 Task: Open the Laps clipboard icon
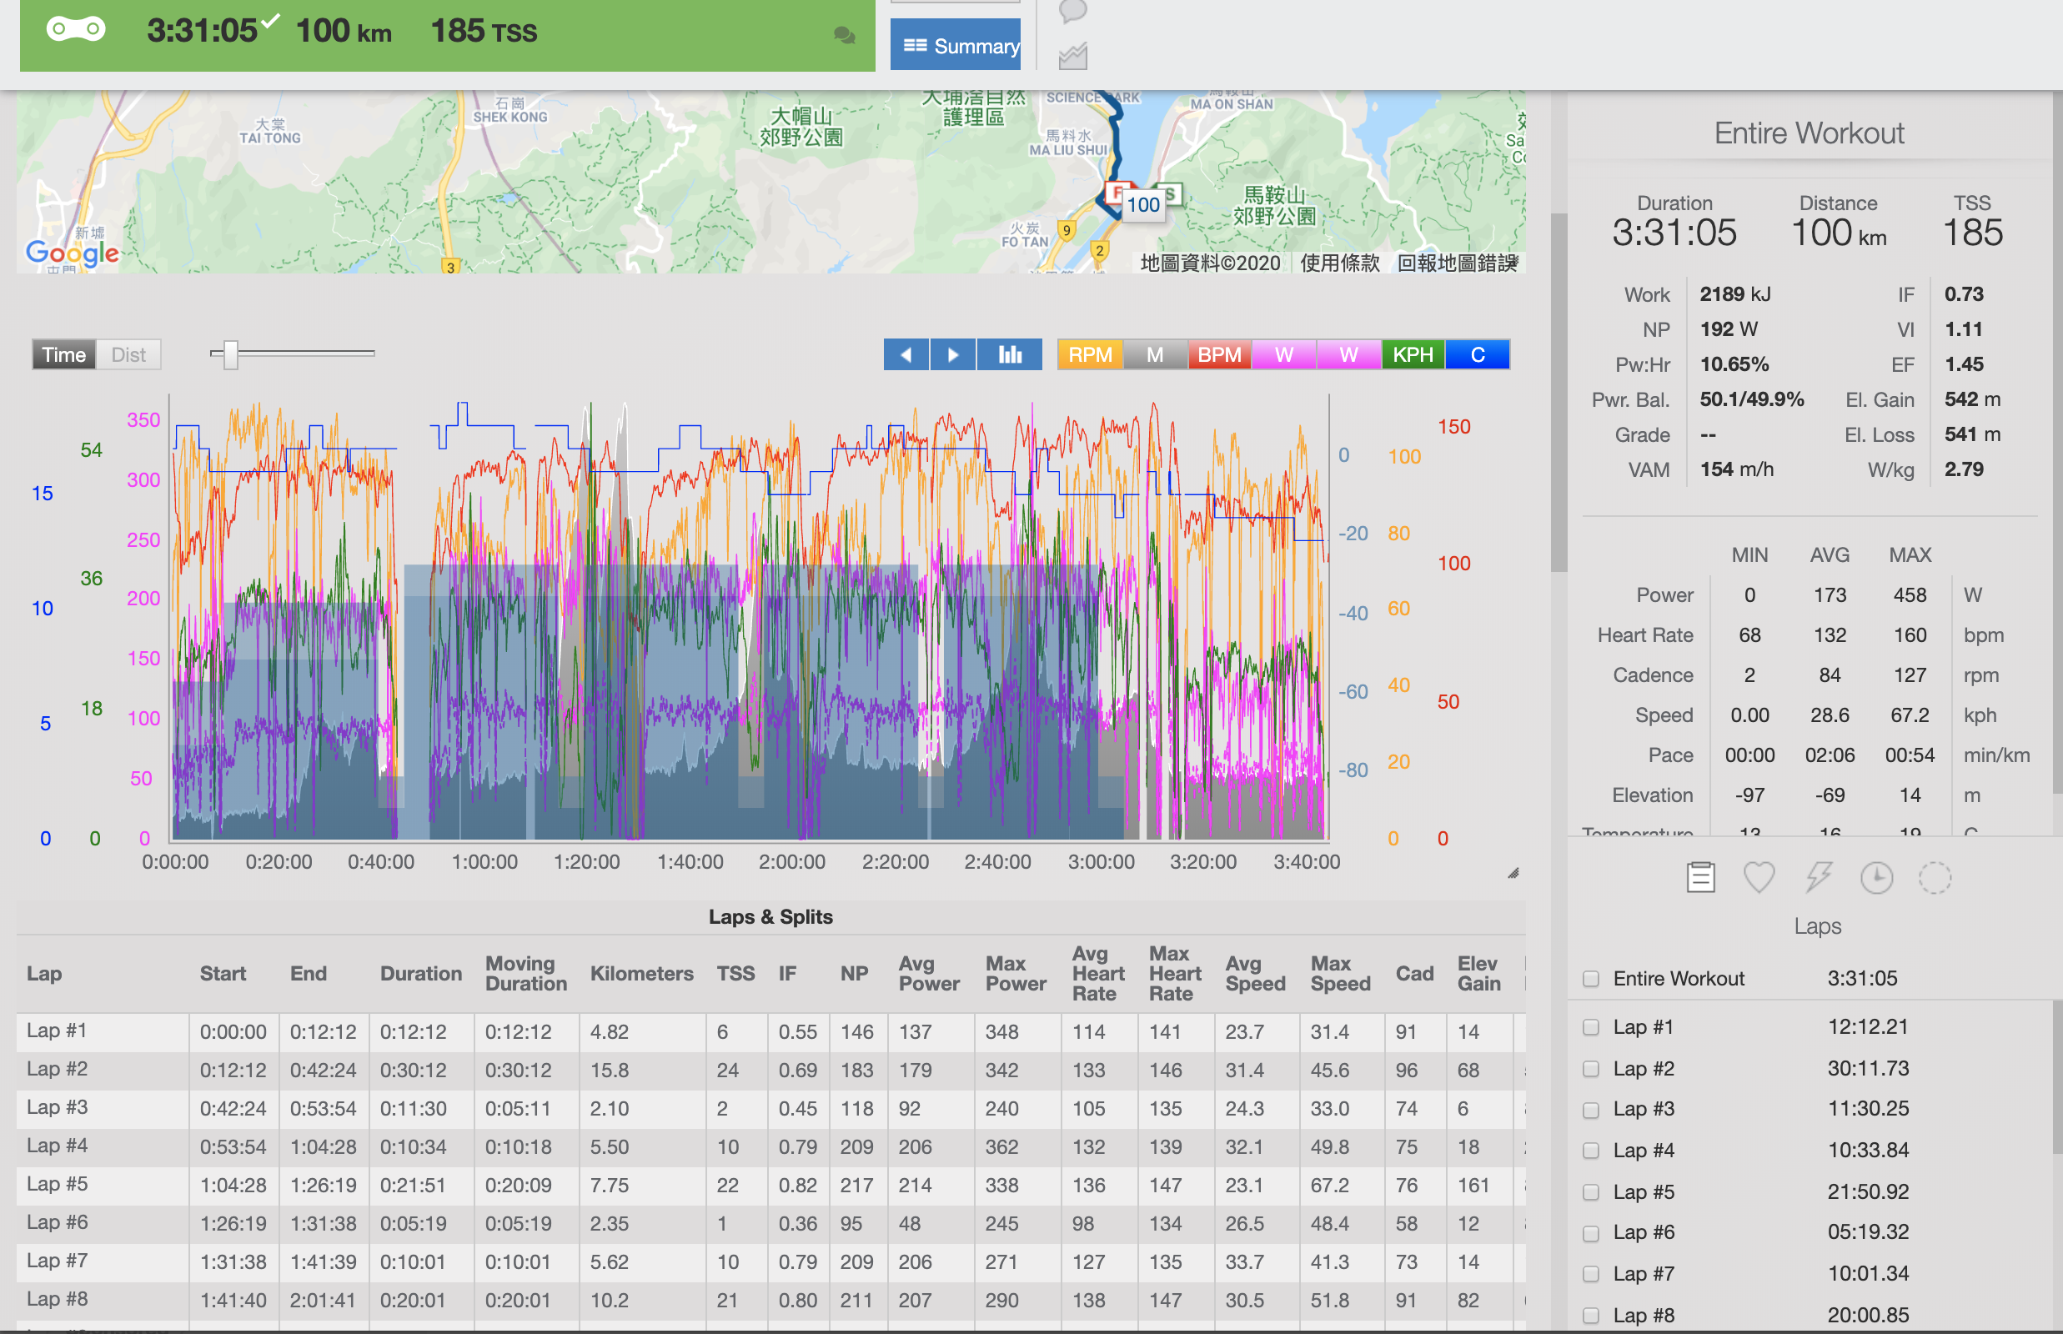click(x=1700, y=877)
